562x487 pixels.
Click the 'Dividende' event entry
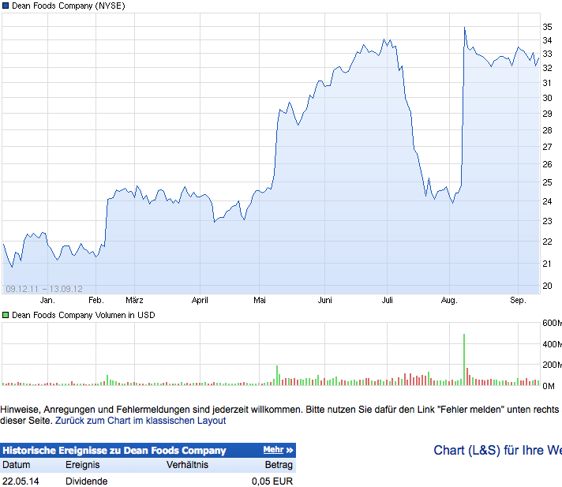(x=86, y=481)
